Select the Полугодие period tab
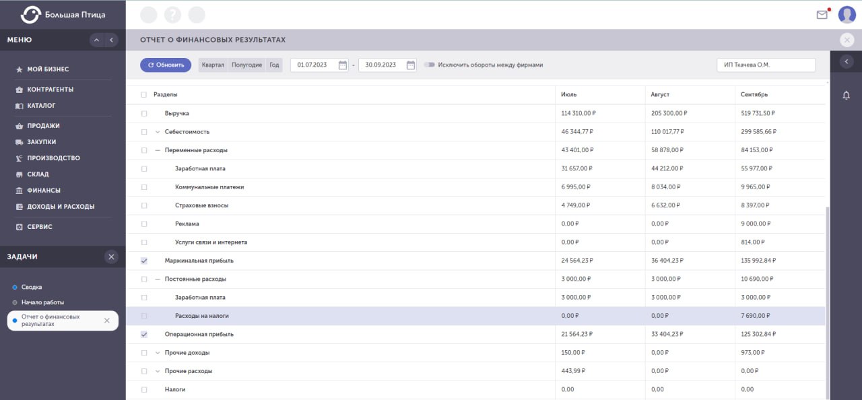 [x=246, y=65]
